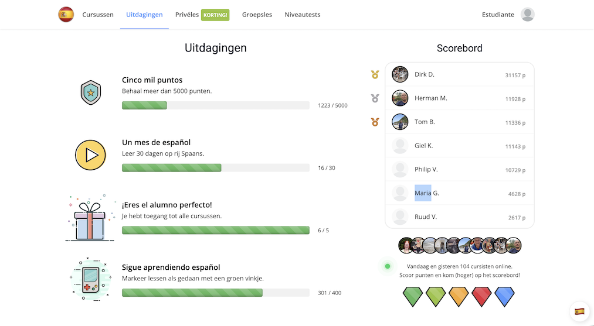The image size is (594, 326).
Task: Click the shield star badge icon
Action: tap(91, 92)
